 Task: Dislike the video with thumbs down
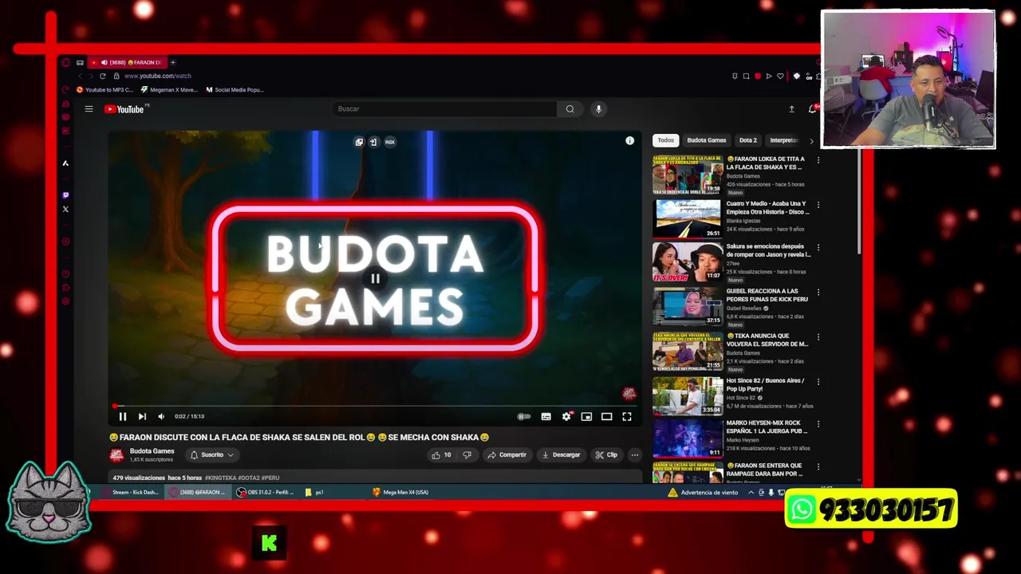pos(467,455)
